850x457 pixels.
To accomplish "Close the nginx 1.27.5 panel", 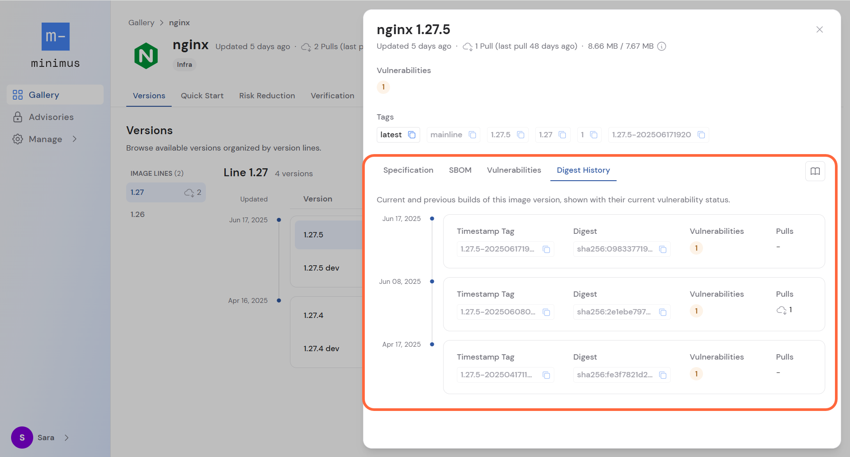I will tap(819, 29).
